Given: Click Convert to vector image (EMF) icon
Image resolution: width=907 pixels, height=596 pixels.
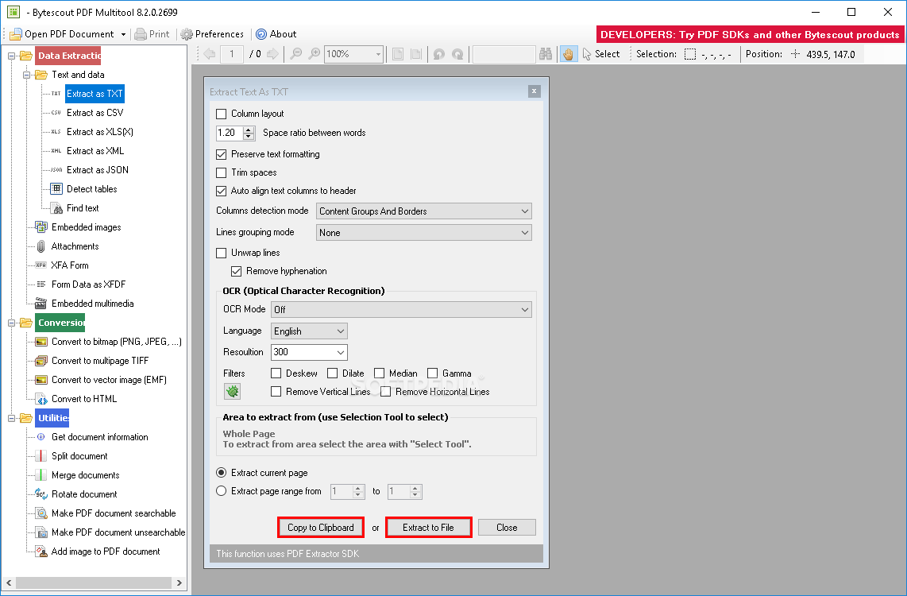Looking at the screenshot, I should click(41, 380).
